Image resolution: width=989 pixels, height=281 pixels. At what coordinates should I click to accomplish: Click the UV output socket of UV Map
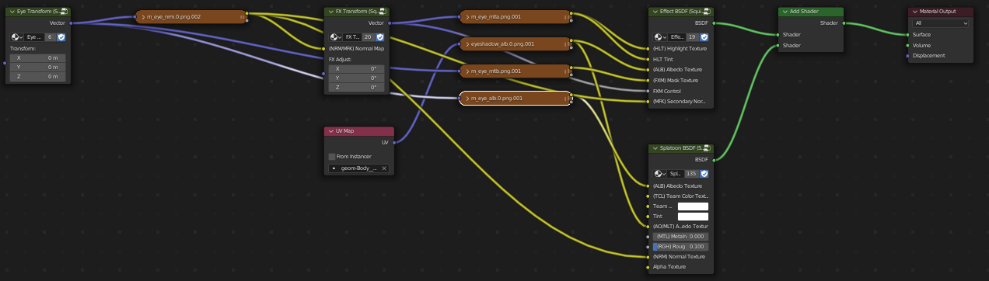point(393,142)
